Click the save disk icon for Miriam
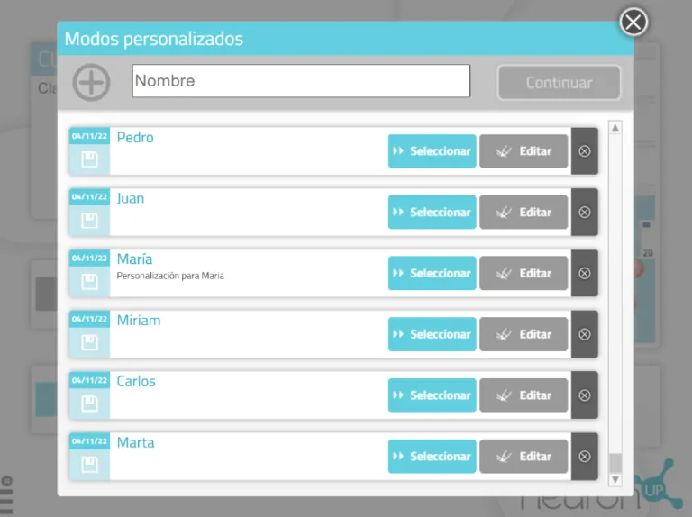The image size is (692, 517). pos(89,343)
